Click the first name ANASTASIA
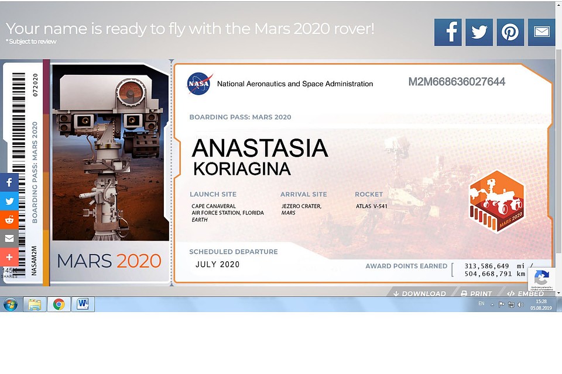Screen dimensions: 562x374 tap(260, 148)
